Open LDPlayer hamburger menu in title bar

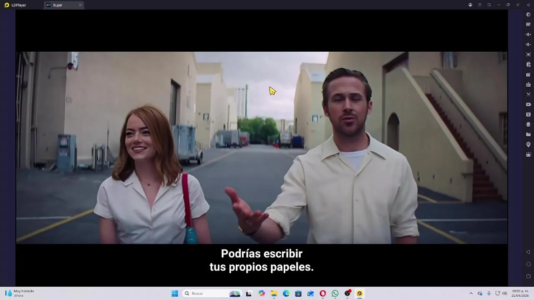click(x=480, y=5)
